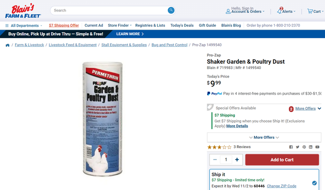Open the Store Finder dropdown
325x190 pixels.
coord(120,25)
